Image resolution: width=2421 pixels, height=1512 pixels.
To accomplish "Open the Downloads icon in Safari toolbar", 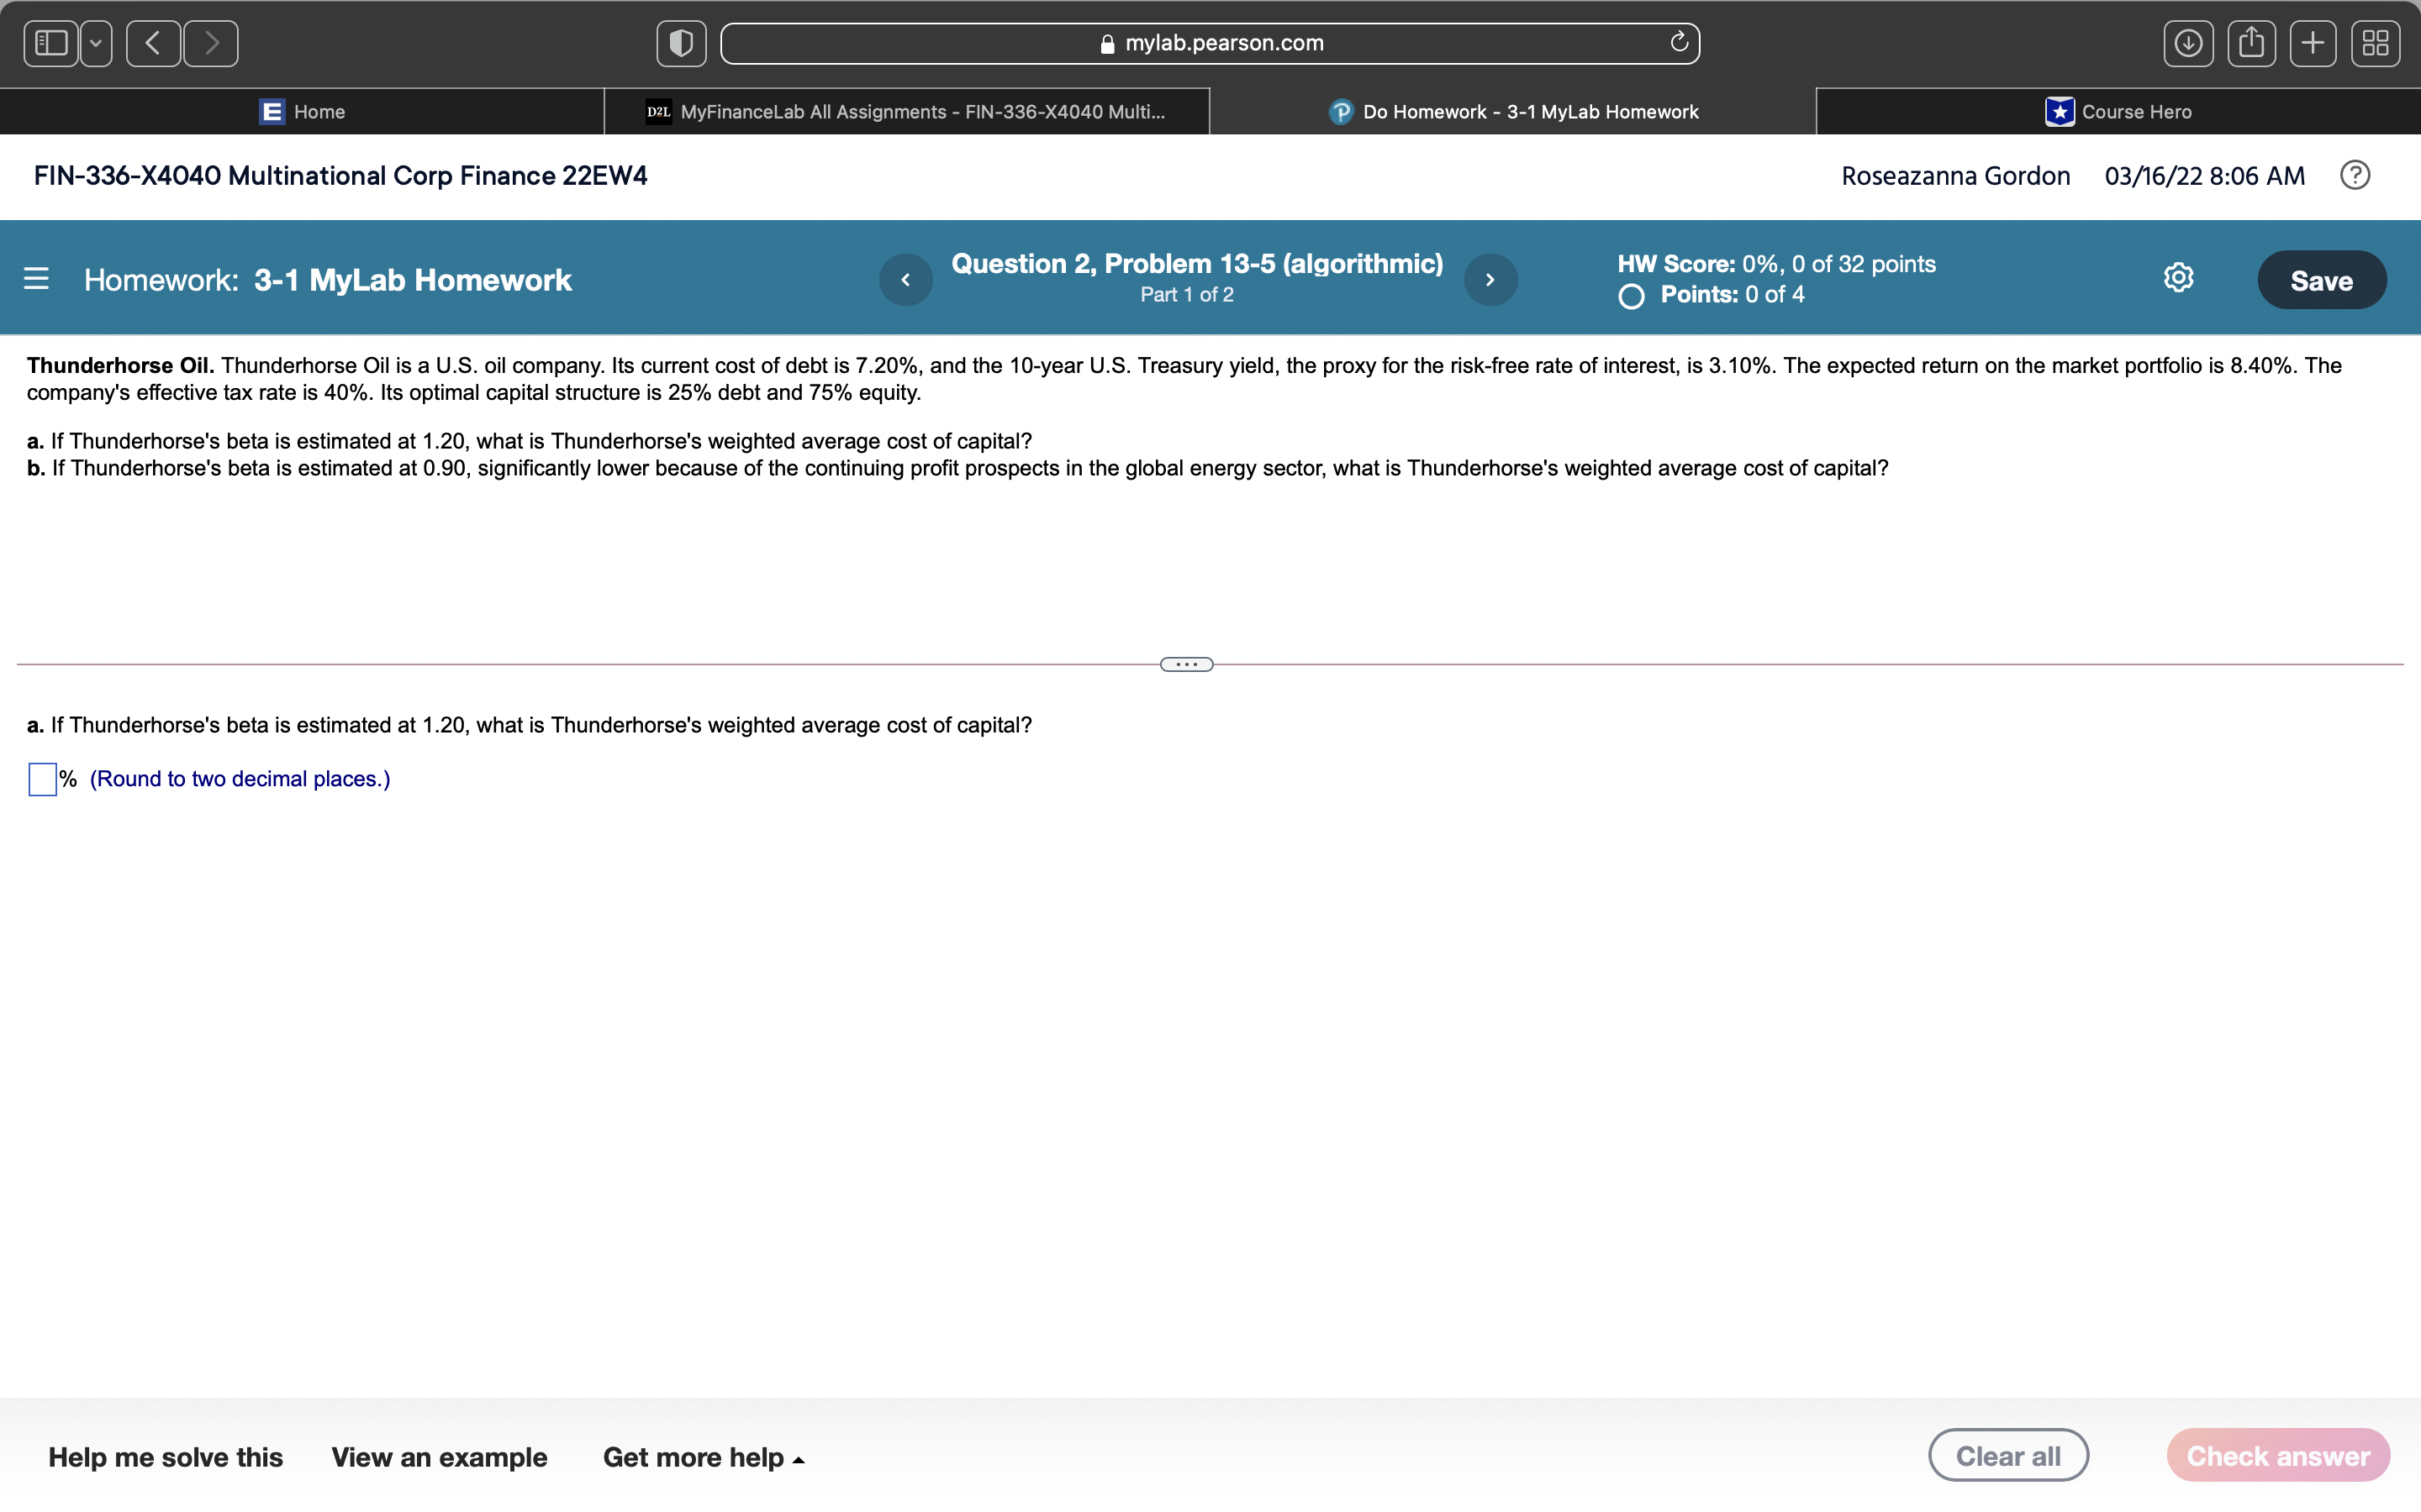I will [x=2188, y=42].
